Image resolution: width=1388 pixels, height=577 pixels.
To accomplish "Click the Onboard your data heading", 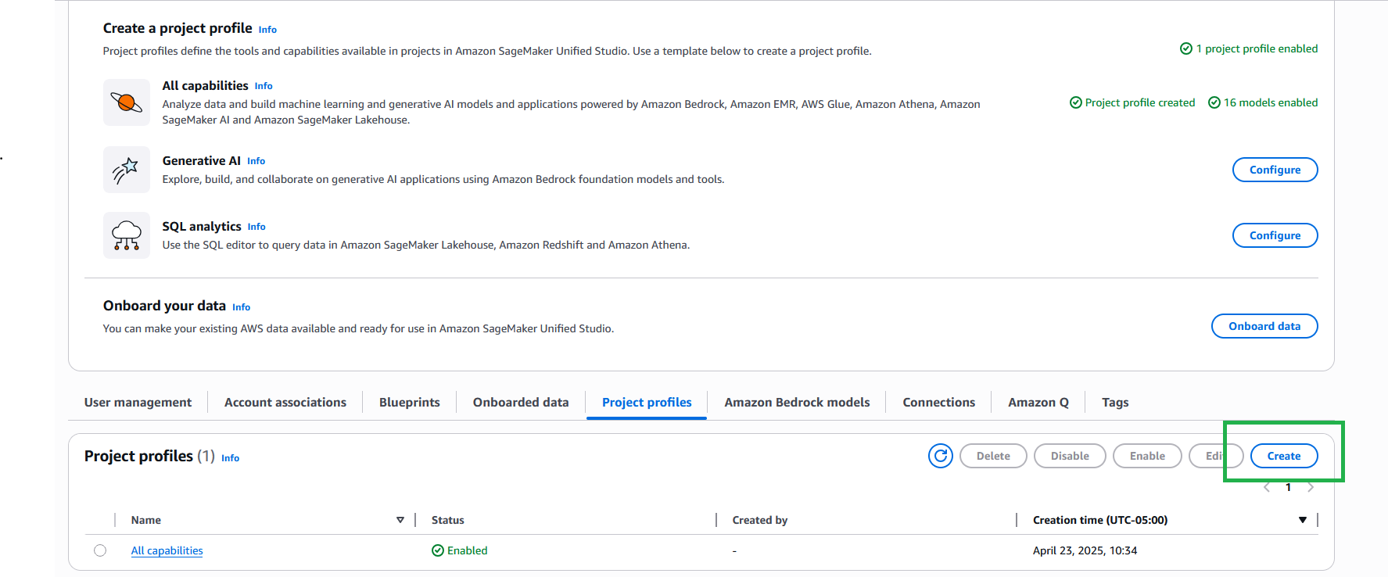I will click(164, 306).
